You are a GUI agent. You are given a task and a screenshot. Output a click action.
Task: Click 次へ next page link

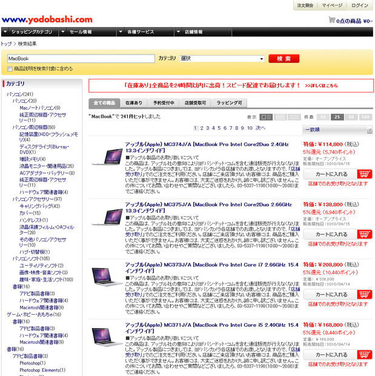[x=261, y=128]
